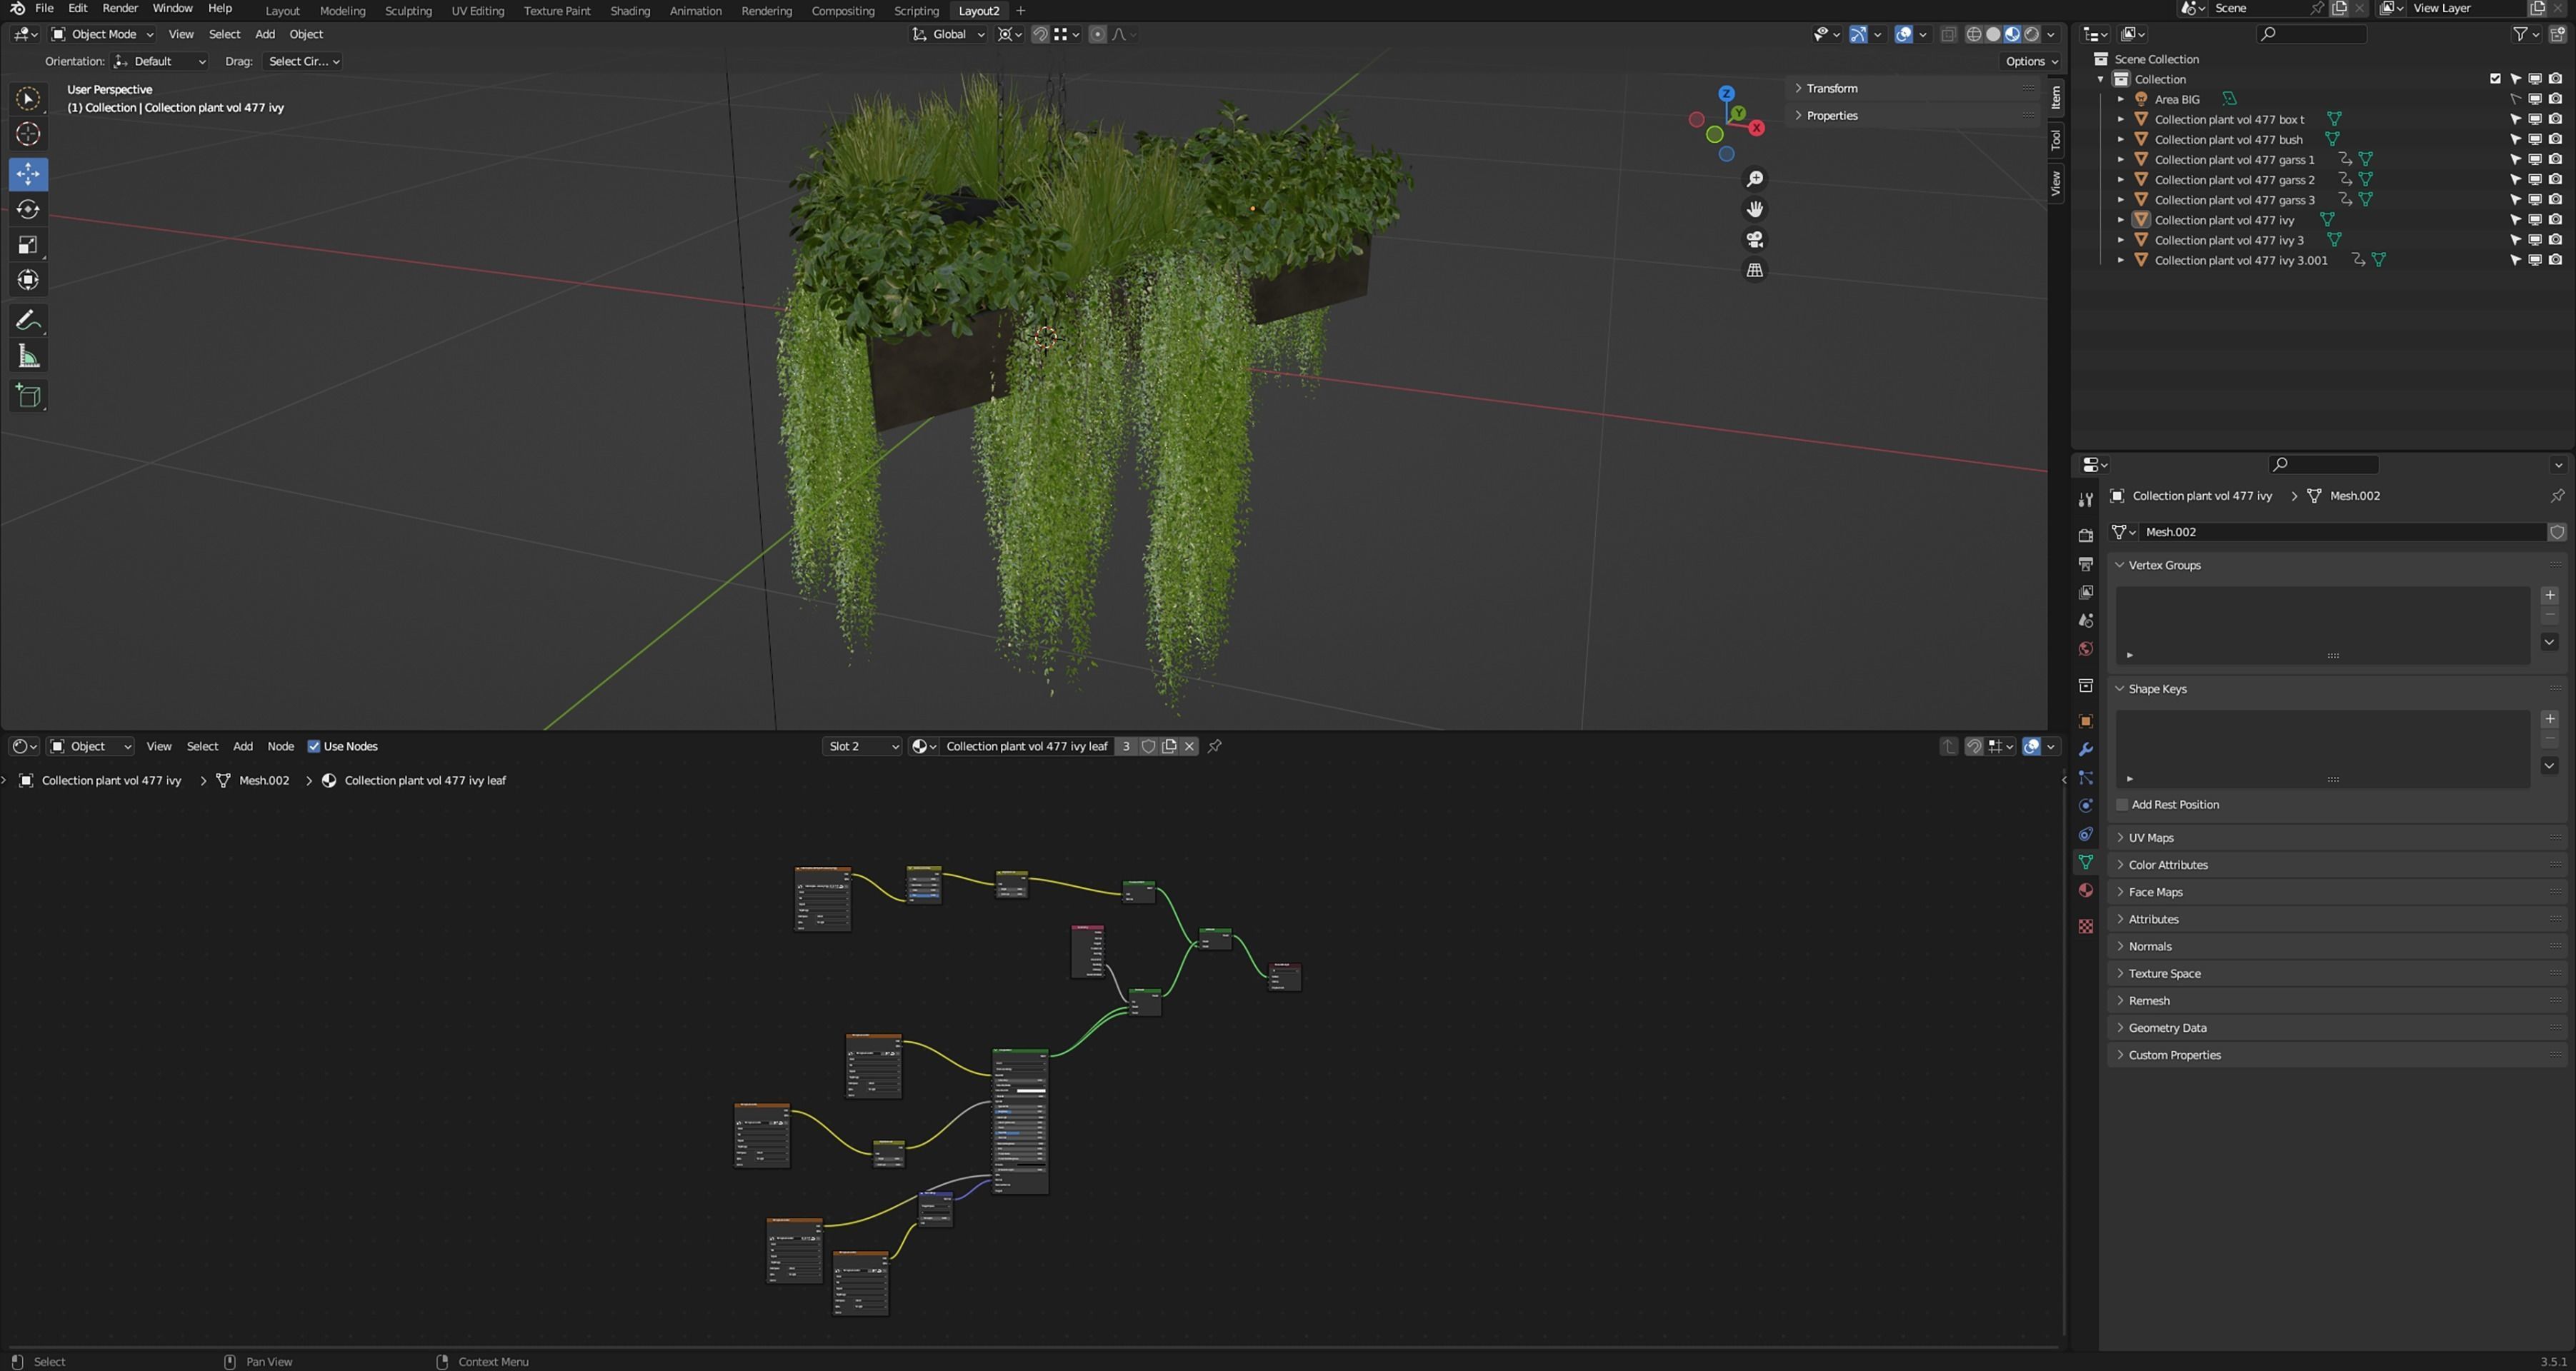Screen dimensions: 2576x1371
Task: Open the Physics properties tab
Action: 2085,805
